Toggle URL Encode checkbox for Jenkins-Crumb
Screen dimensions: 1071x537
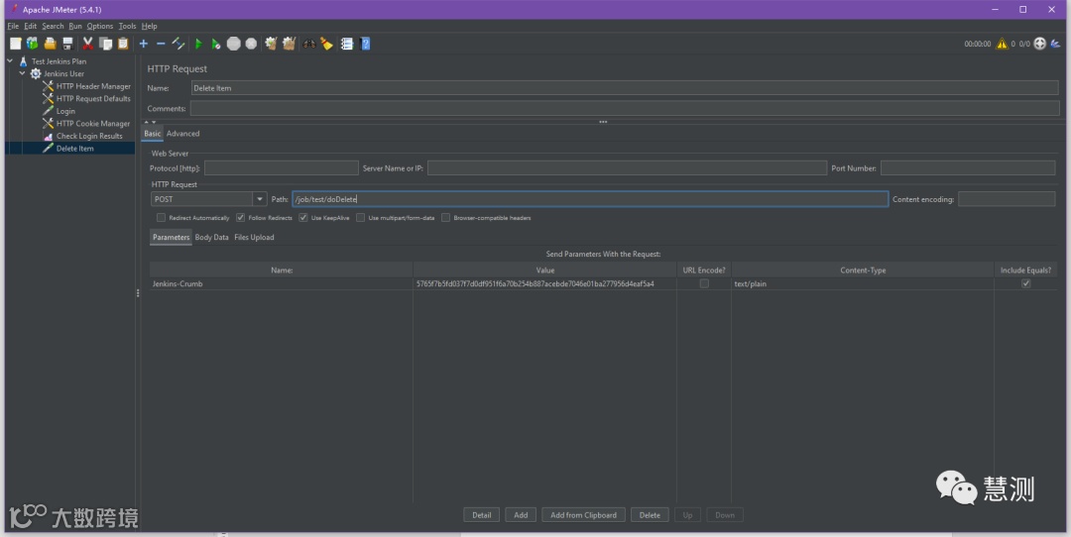704,283
